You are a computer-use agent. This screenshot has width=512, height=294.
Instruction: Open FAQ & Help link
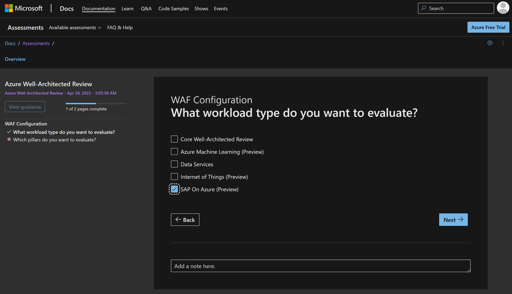[x=120, y=28]
